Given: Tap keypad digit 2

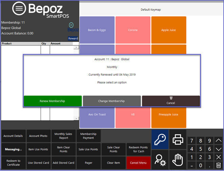Looking at the screenshot, I should click(x=201, y=157).
